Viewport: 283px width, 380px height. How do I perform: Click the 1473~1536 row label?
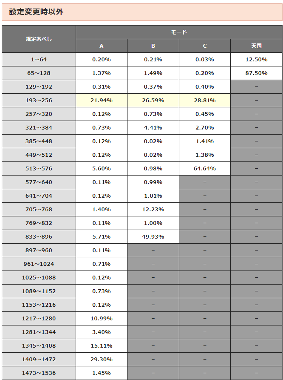click(x=39, y=373)
